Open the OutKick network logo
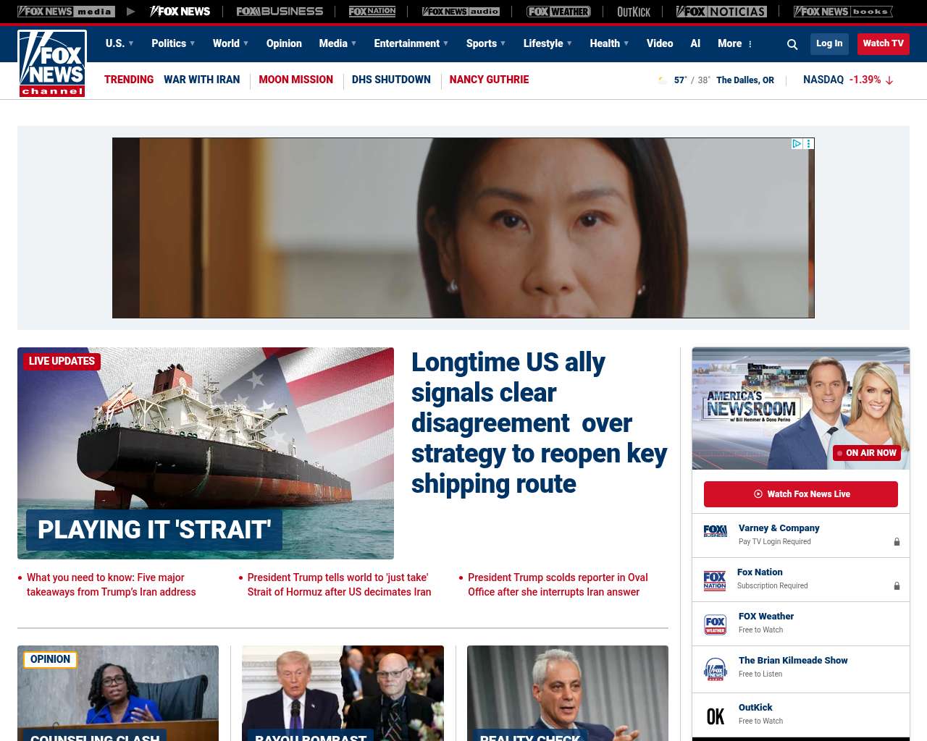 (x=634, y=12)
